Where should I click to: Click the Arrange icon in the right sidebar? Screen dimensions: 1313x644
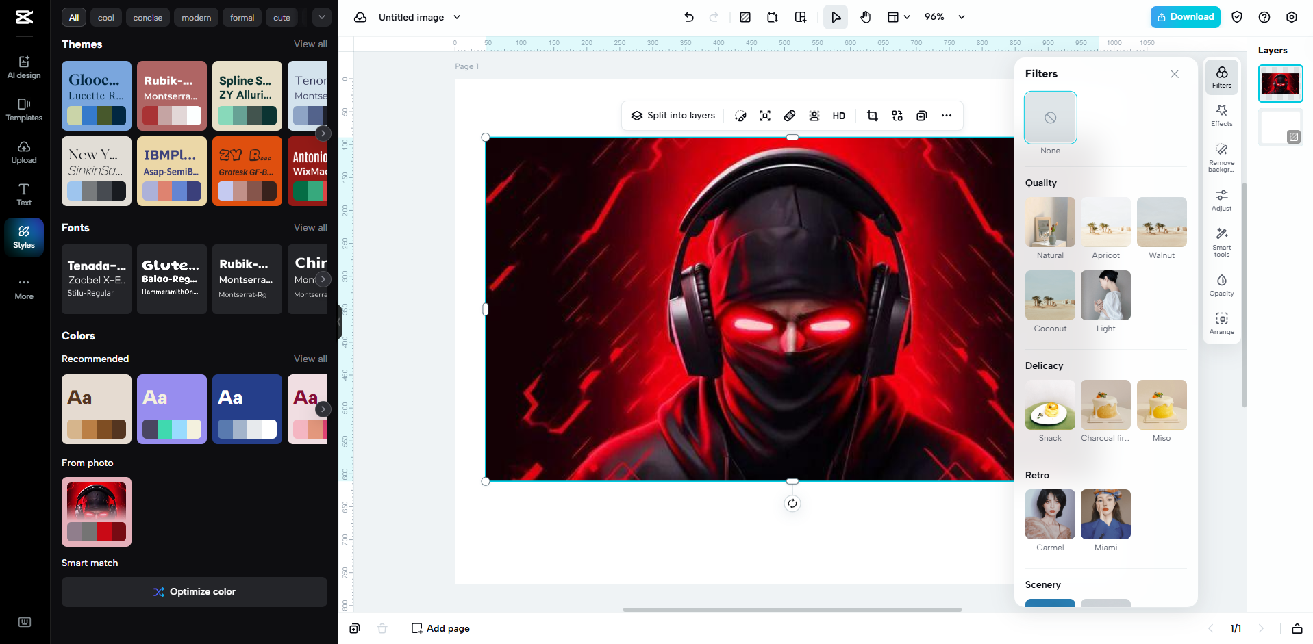(1221, 322)
